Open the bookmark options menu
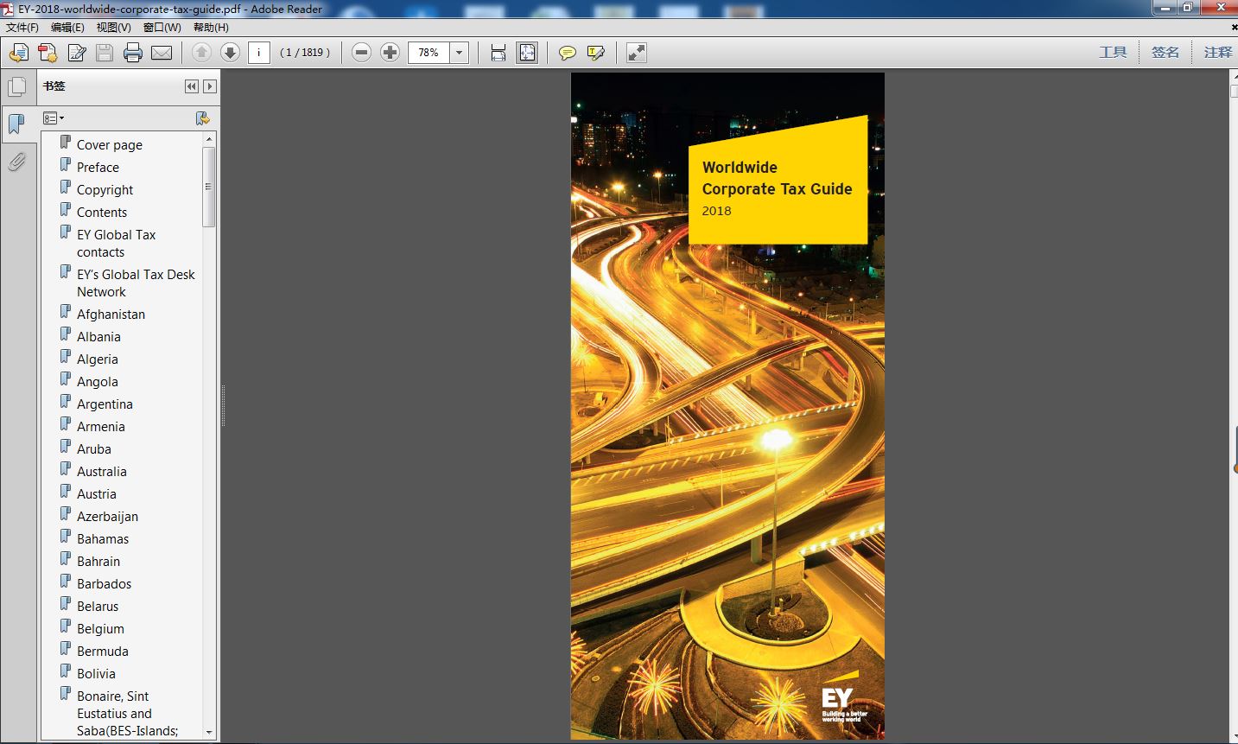Viewport: 1238px width, 744px height. pyautogui.click(x=54, y=118)
